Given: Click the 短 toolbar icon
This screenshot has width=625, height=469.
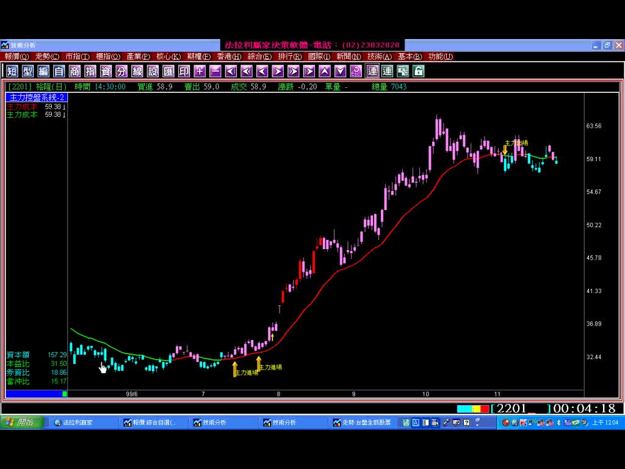Looking at the screenshot, I should 12,71.
